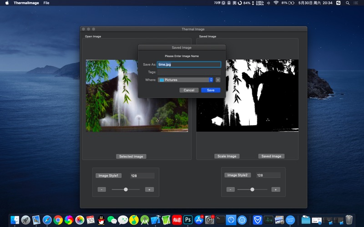Expand the save dialog with chevron button
Image resolution: width=364 pixels, height=227 pixels.
pyautogui.click(x=218, y=80)
